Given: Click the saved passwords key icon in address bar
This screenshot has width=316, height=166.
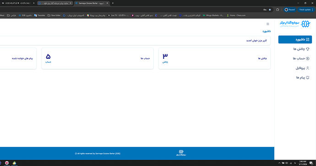Looking at the screenshot, I should [265, 10].
